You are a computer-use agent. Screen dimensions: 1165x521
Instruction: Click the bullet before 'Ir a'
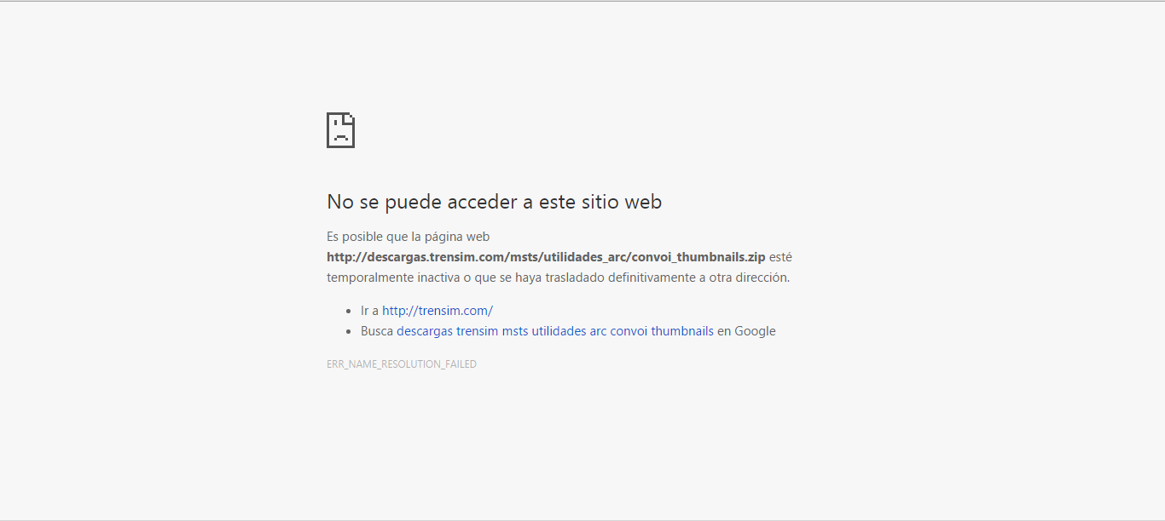(x=349, y=312)
